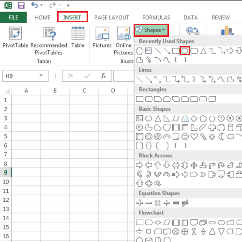Viewport: 242px width, 242px height.
Task: Select the Lightning Bolt in Basic Shapes
Action: point(203,136)
